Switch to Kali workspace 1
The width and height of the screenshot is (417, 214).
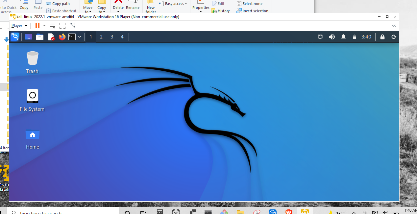(x=91, y=37)
